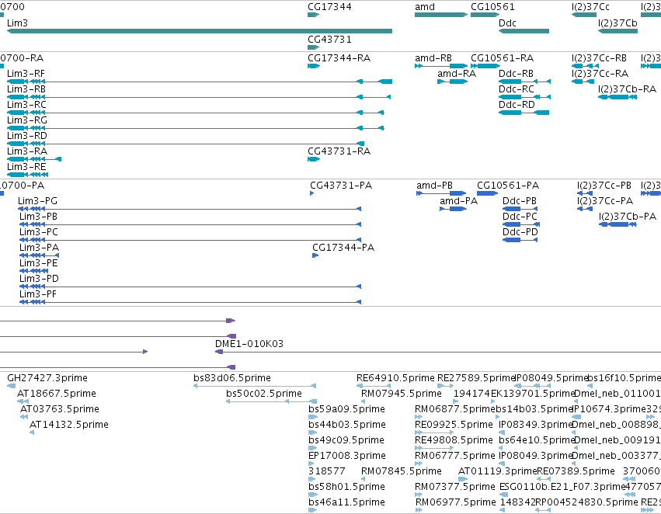Select transcript Ddc-RC
The height and width of the screenshot is (514, 661).
524,97
